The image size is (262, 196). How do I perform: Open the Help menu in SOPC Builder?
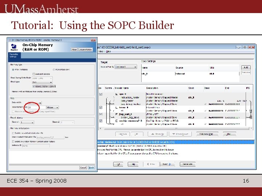pyautogui.click(x=108, y=51)
